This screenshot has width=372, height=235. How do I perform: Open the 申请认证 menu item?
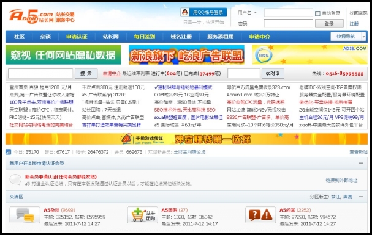coord(77,37)
